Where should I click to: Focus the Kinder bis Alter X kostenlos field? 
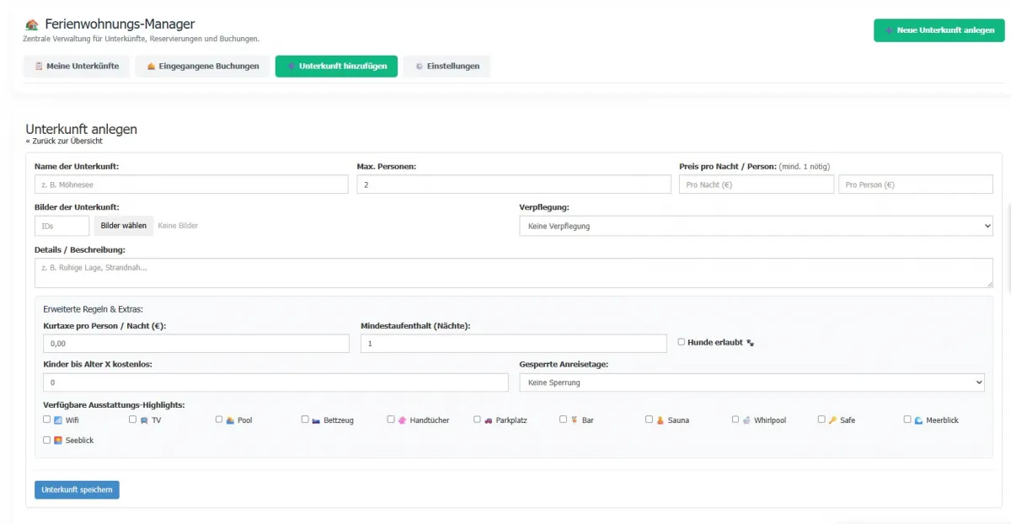tap(276, 382)
